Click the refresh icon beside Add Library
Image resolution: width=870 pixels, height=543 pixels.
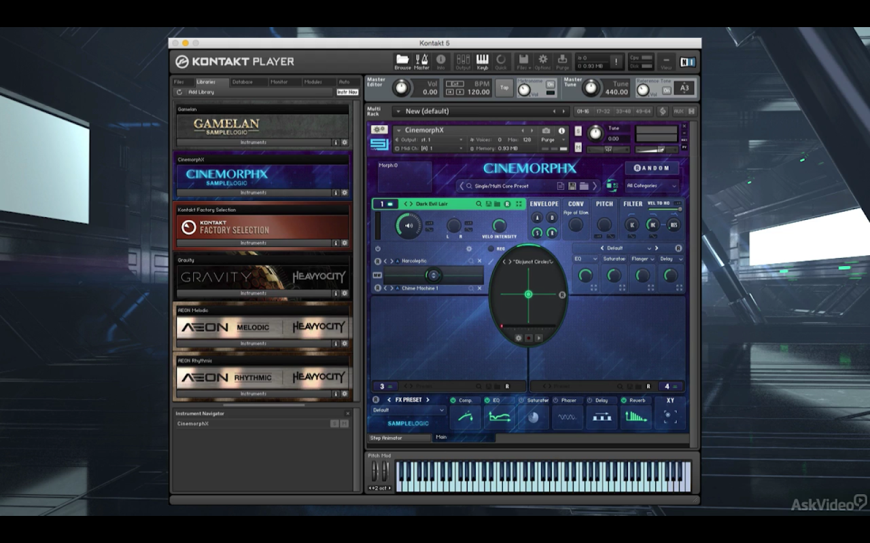179,92
